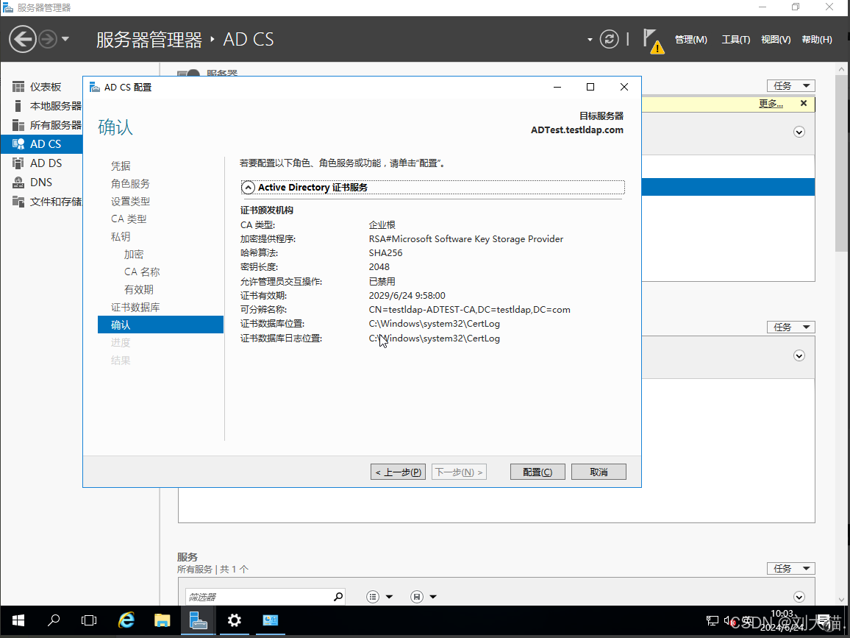
Task: Click the 更多... link in yellow bar
Action: tap(771, 104)
